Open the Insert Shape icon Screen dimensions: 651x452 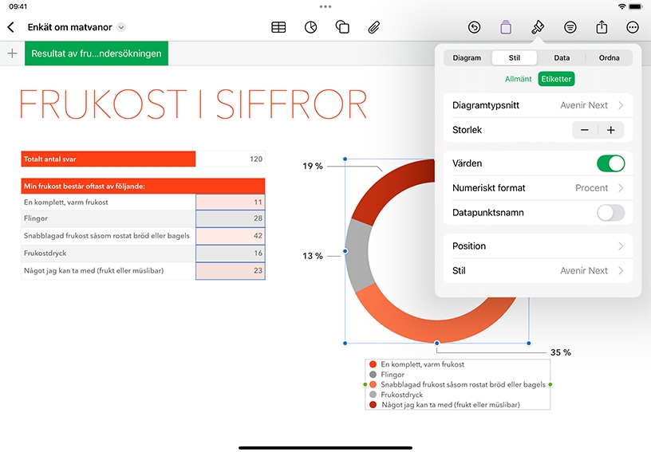pyautogui.click(x=342, y=27)
